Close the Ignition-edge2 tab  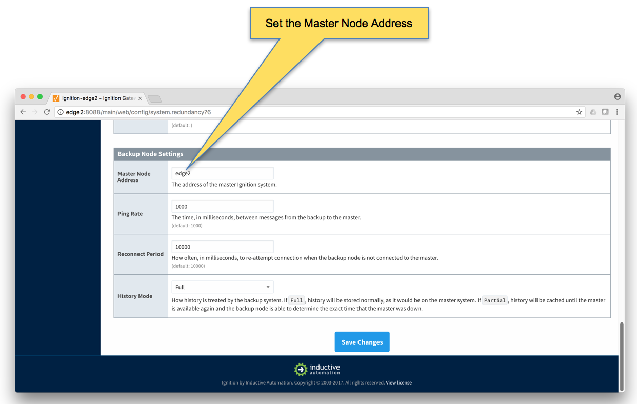(140, 98)
